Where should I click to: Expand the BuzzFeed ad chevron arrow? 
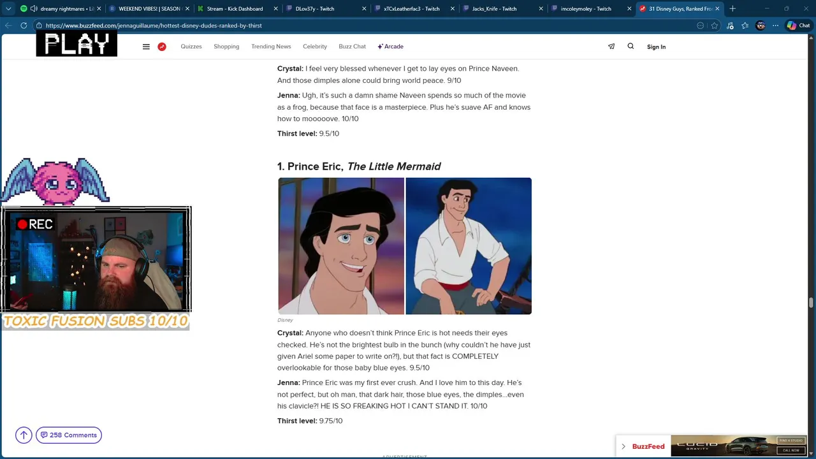[x=623, y=446]
